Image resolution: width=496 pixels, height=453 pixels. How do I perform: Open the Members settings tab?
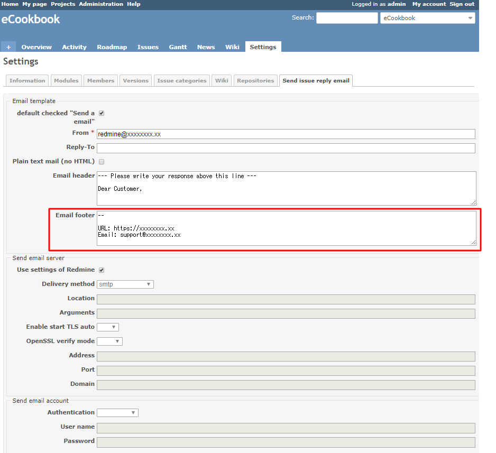coord(100,80)
